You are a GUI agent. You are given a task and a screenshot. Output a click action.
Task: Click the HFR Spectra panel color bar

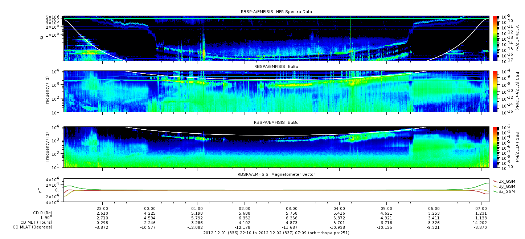(495, 38)
